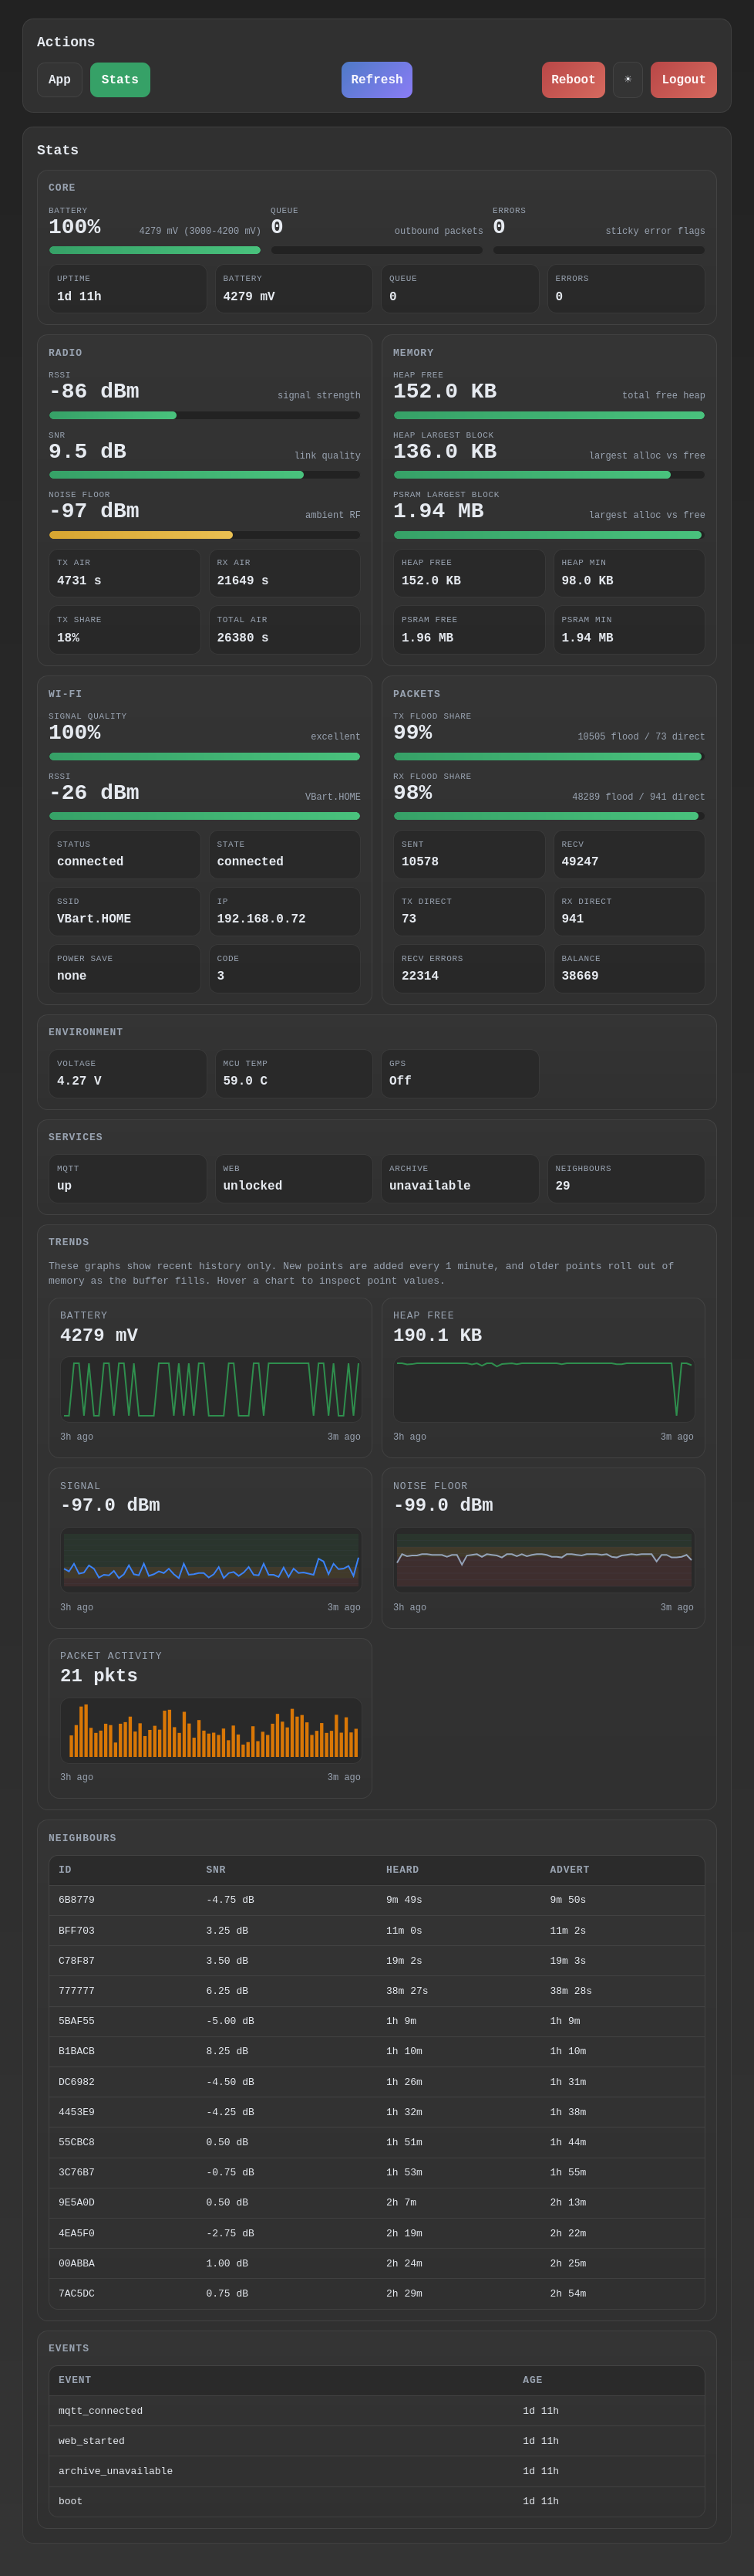Click the Noise Floor ambient RF bar
Image resolution: width=754 pixels, height=2576 pixels.
click(x=205, y=535)
